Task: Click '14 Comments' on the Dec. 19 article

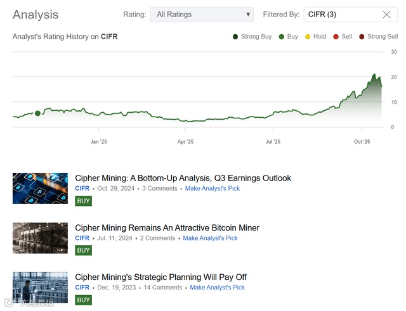Action: click(163, 288)
